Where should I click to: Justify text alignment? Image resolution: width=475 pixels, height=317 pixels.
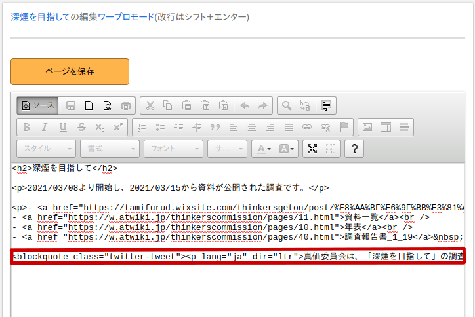coord(289,127)
